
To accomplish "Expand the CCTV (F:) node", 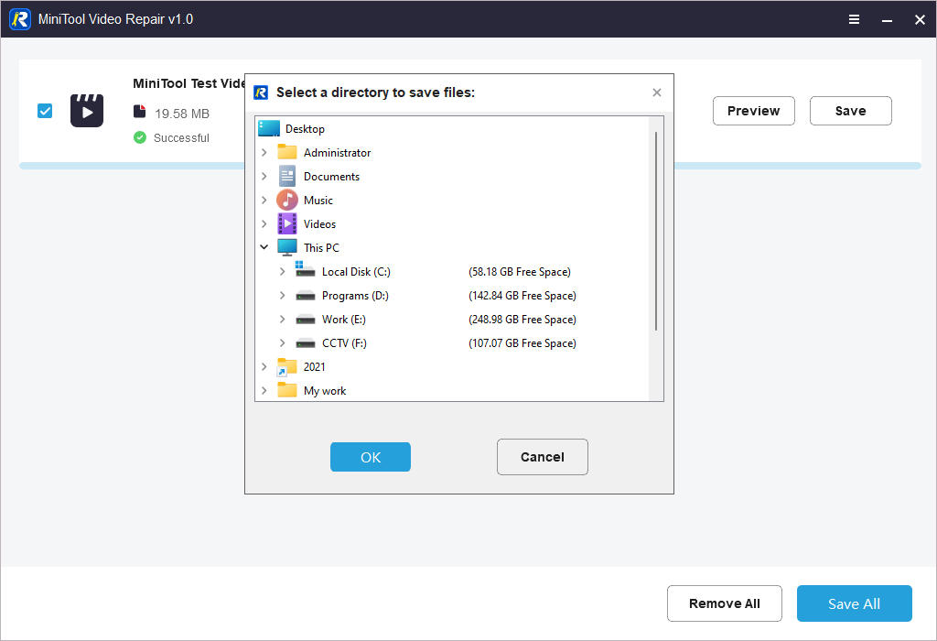I will 282,342.
